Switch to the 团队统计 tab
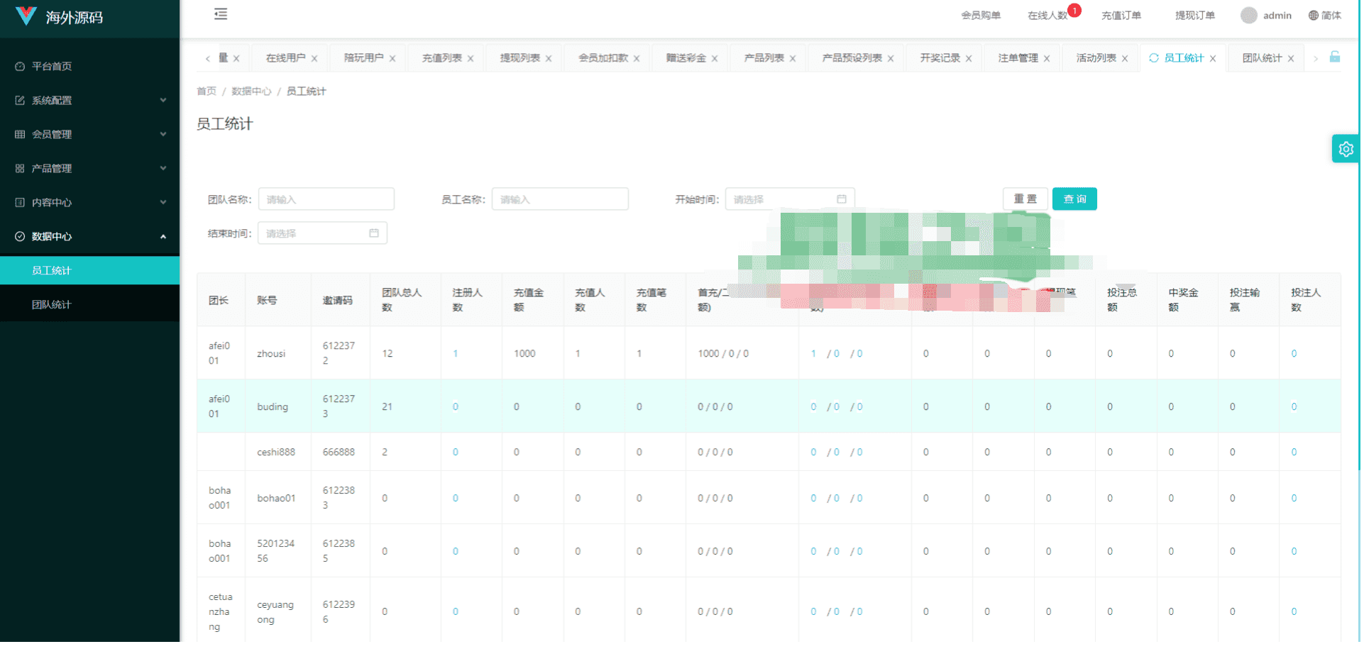 1261,58
